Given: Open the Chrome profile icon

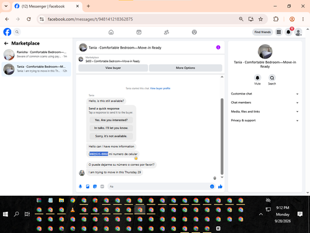Looking at the screenshot, I should click(292, 19).
